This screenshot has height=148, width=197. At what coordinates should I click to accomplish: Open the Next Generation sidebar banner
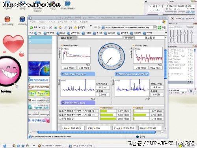click(x=39, y=100)
